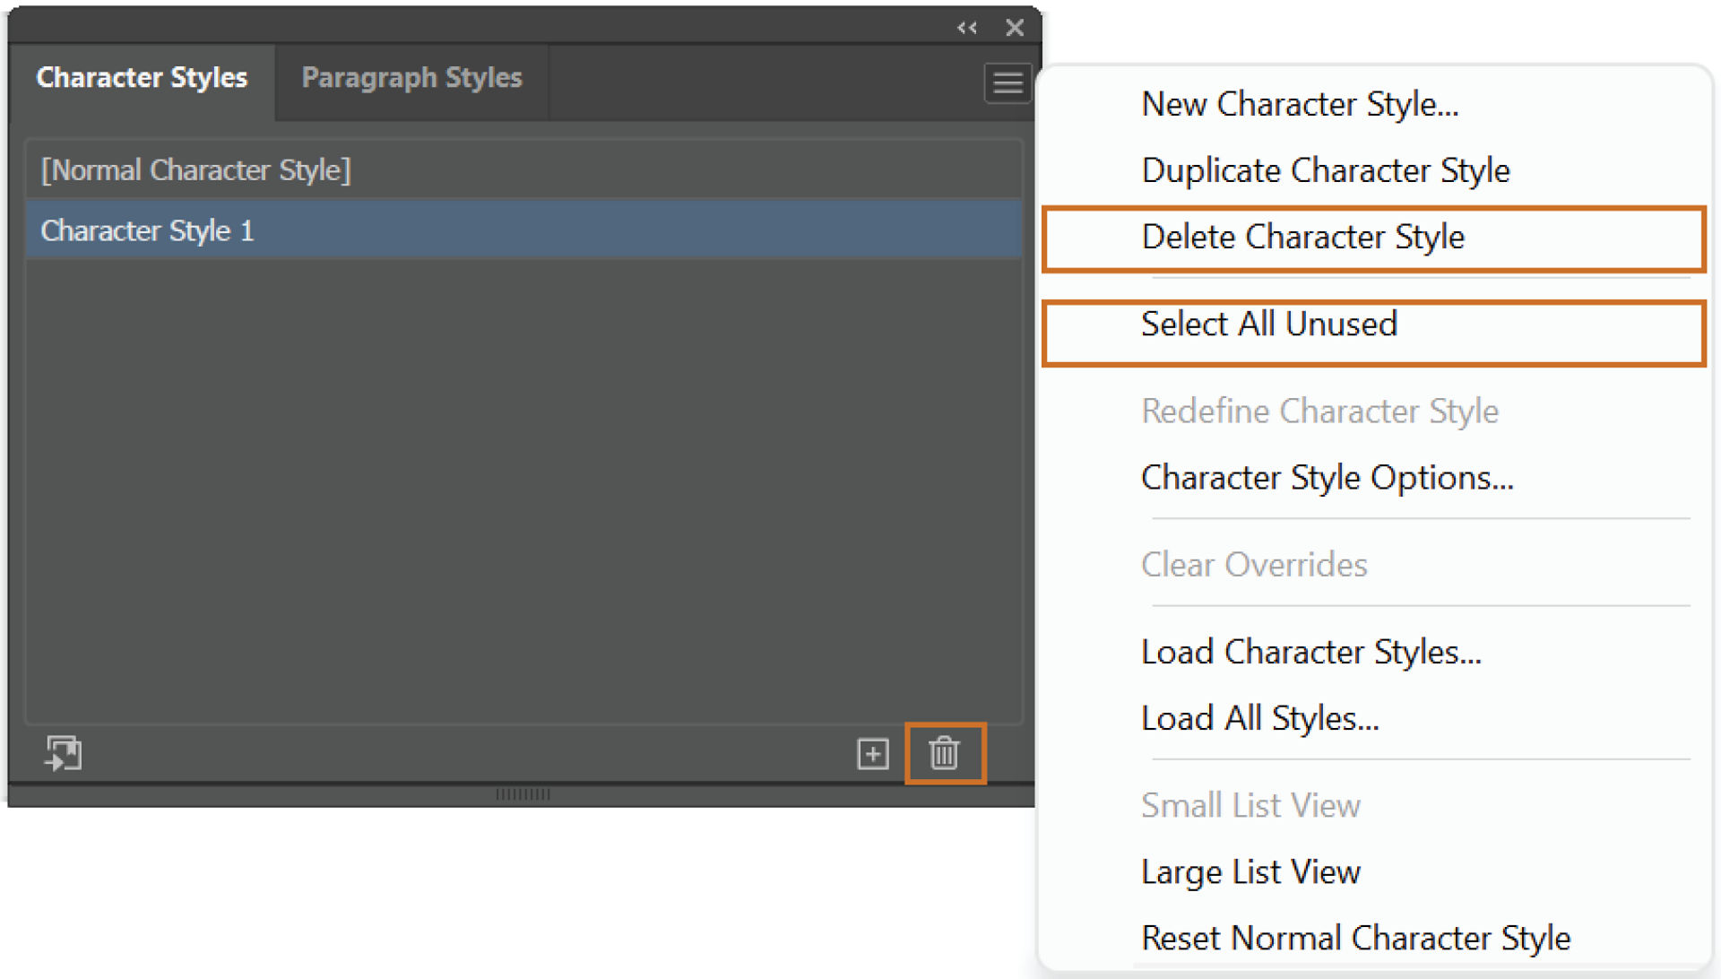Screen dimensions: 1721x979
Task: Click the Delete Style trash icon
Action: click(944, 754)
